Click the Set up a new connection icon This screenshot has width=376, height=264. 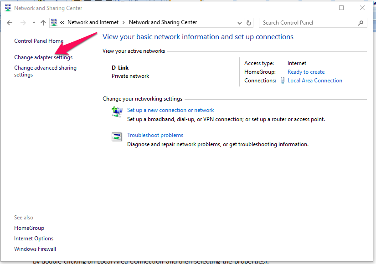(117, 112)
